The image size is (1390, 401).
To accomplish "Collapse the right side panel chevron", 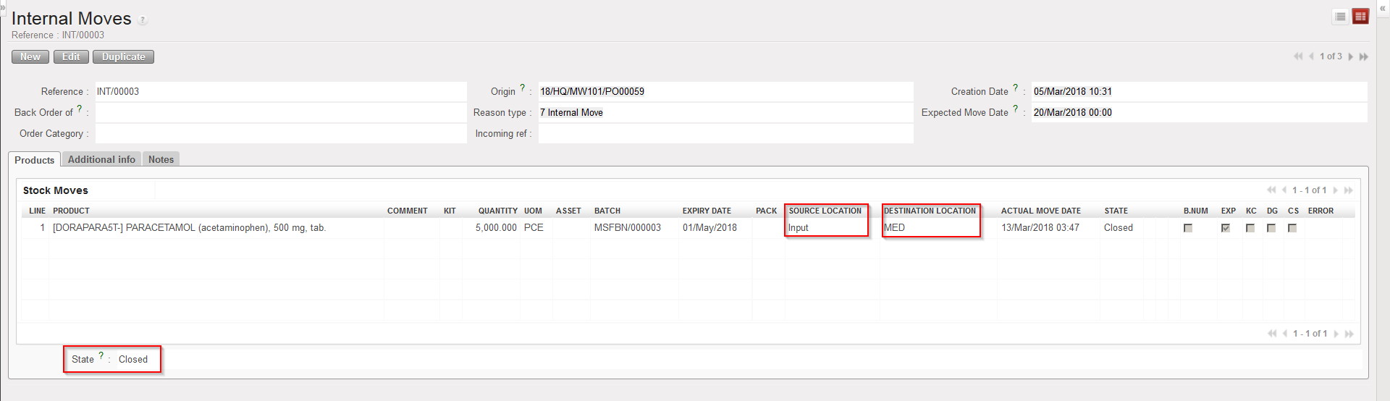I will (1382, 8).
